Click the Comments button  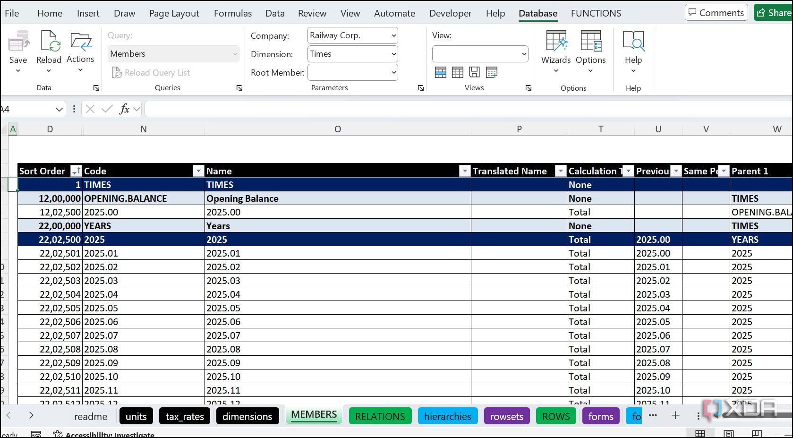(716, 13)
